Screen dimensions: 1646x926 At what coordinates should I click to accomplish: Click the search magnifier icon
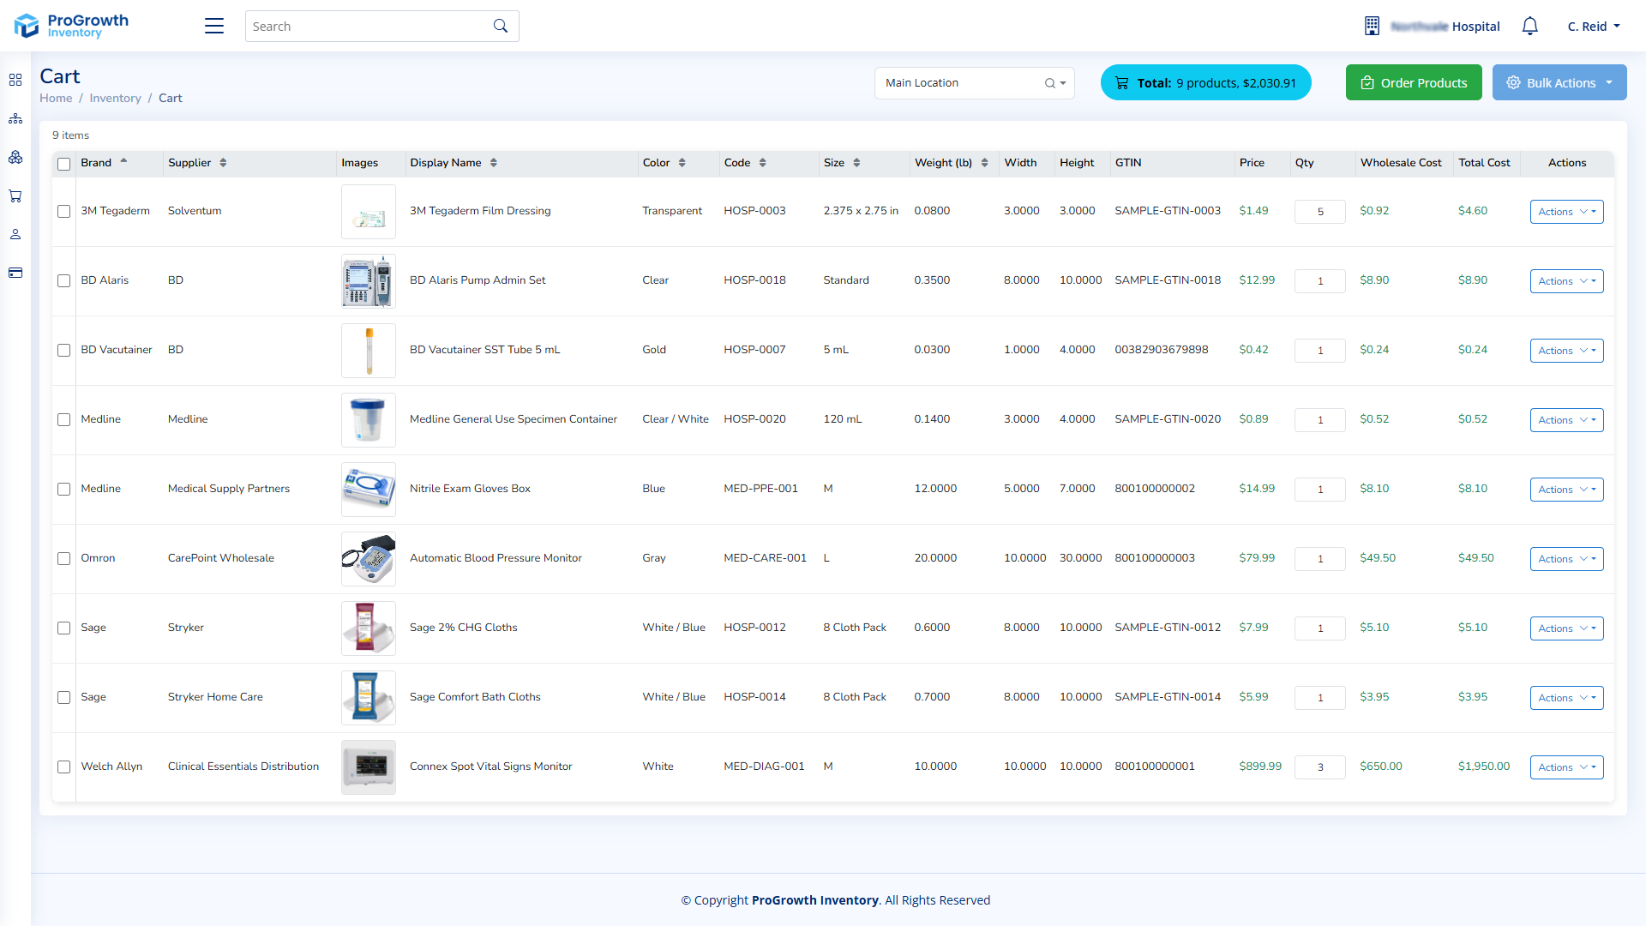tap(501, 26)
